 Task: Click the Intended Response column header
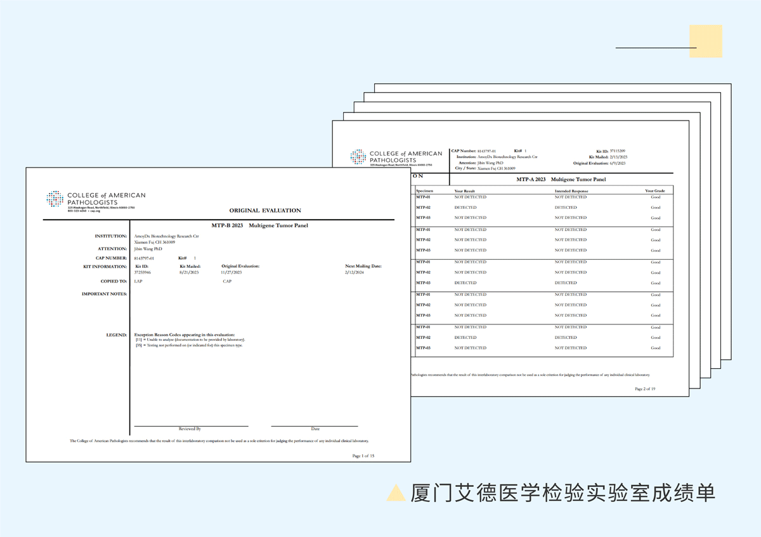571,190
